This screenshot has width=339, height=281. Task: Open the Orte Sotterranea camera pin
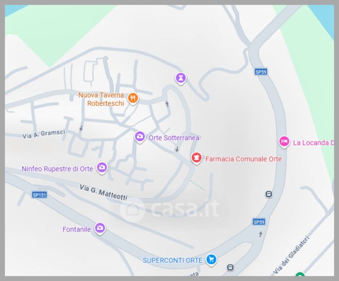tap(140, 137)
